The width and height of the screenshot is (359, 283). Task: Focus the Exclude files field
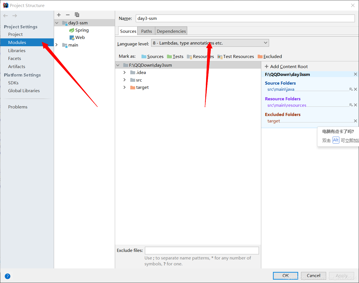point(202,250)
